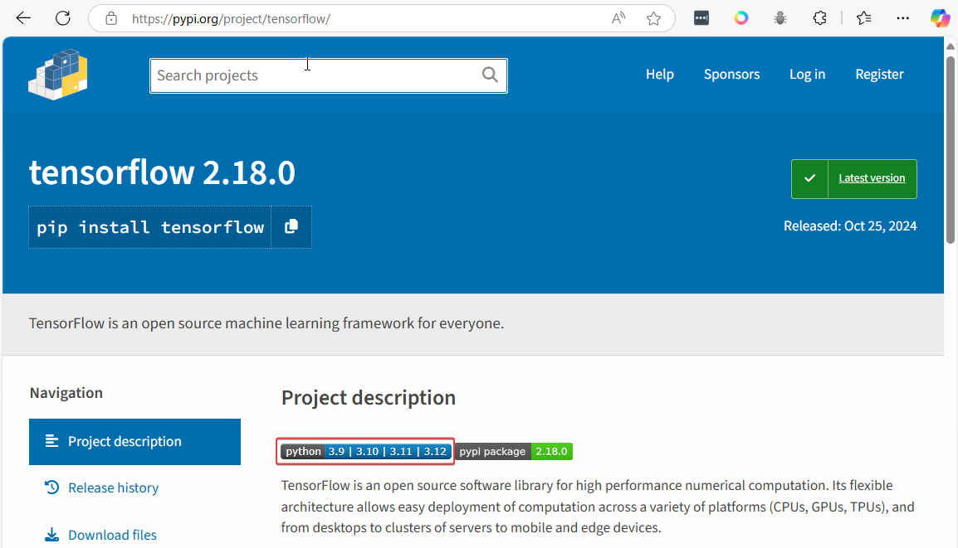
Task: Click the Project description heading
Action: [369, 398]
